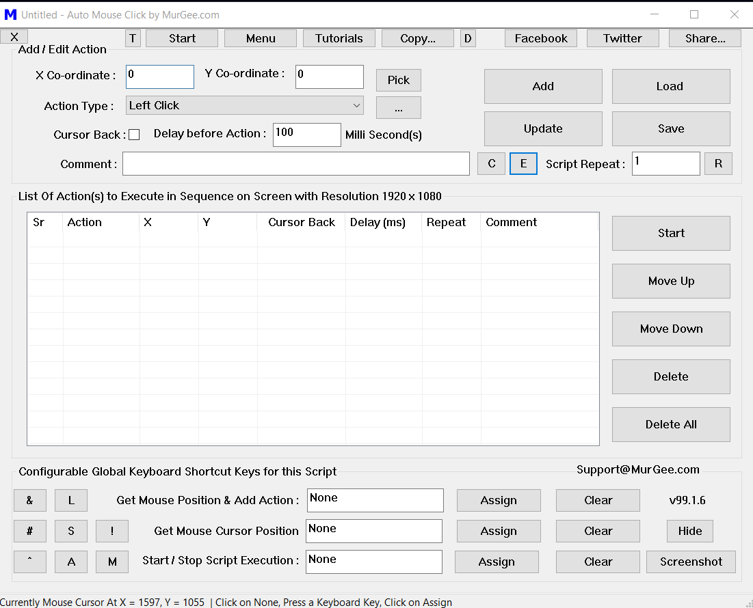Click the caret shortcut key icon

click(x=30, y=562)
